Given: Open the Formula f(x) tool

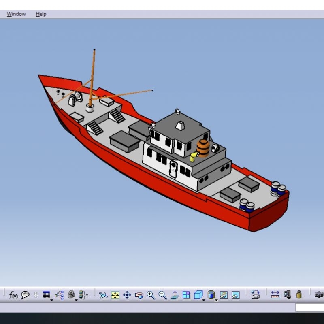Looking at the screenshot, I should click(13, 295).
